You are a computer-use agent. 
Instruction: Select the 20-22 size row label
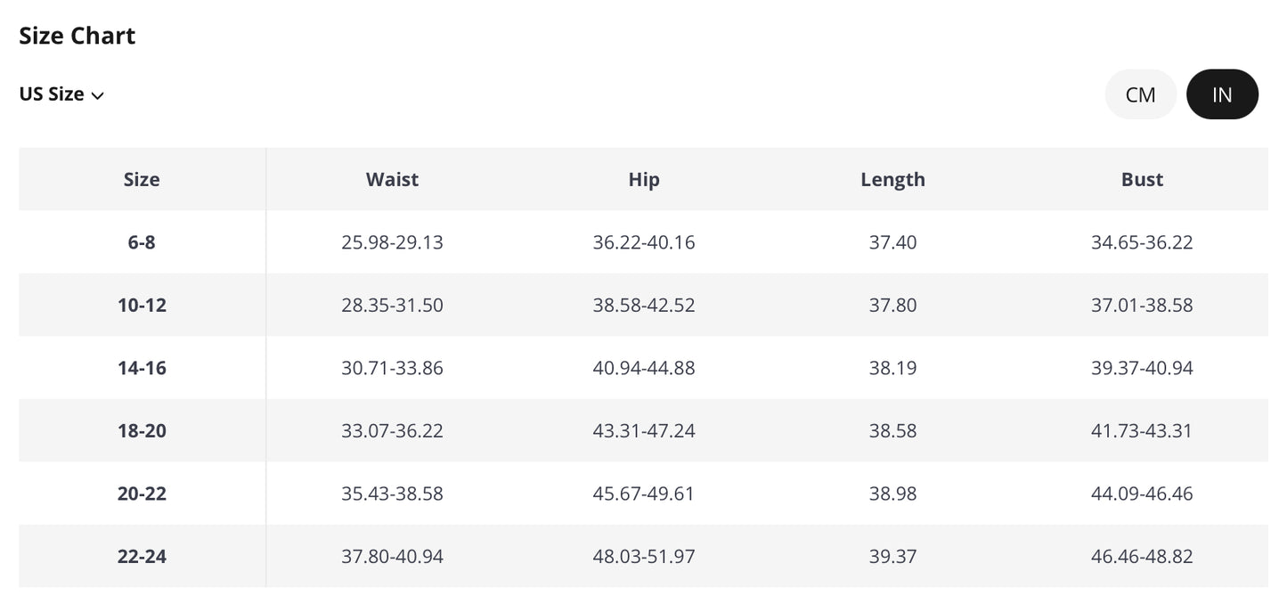pyautogui.click(x=142, y=494)
